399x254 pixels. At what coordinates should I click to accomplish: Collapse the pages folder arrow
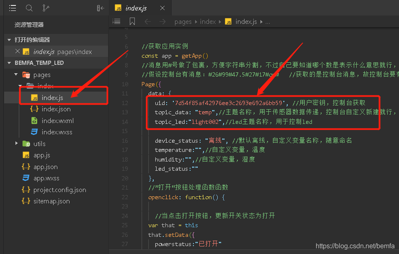[x=16, y=74]
